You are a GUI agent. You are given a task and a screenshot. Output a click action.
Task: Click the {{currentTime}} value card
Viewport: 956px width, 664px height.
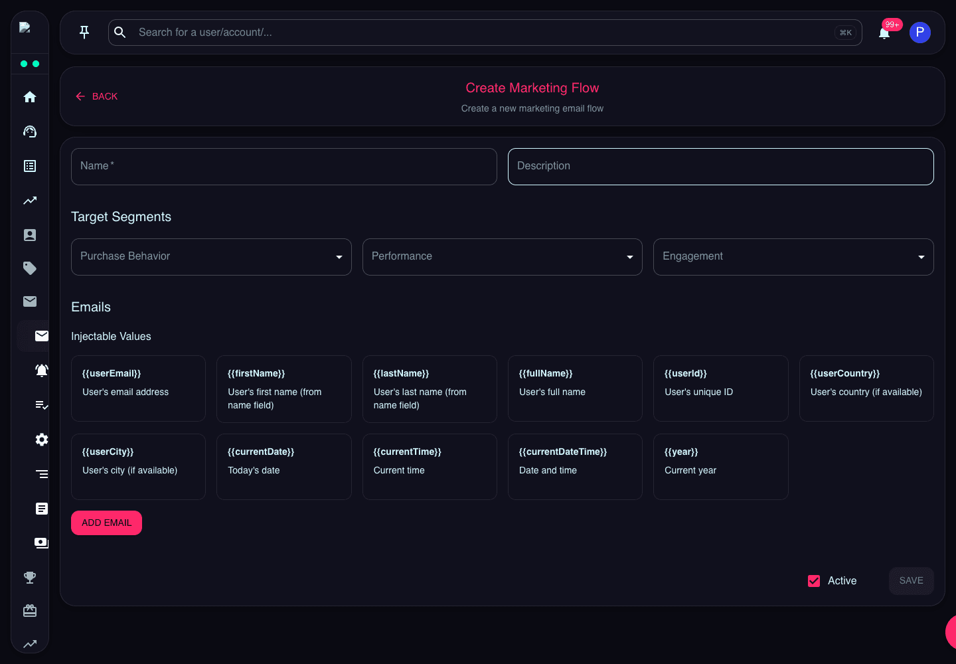point(430,467)
